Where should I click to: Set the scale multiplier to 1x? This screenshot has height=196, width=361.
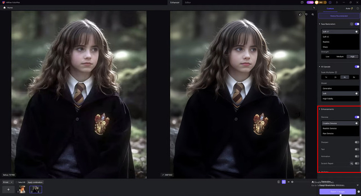pos(326,77)
